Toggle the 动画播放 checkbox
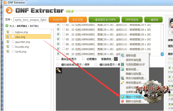 (x=83, y=59)
